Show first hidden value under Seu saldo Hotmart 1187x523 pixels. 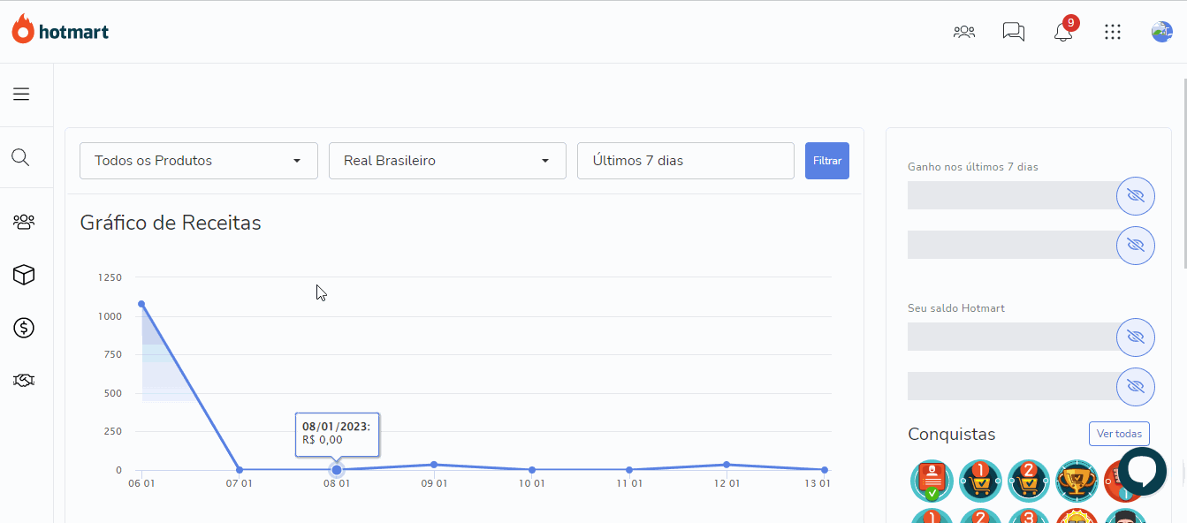click(x=1136, y=337)
